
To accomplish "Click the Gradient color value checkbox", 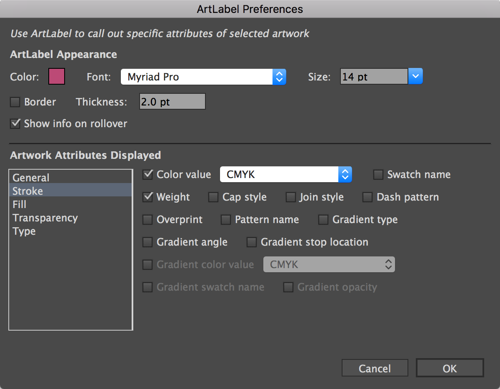I will click(147, 265).
